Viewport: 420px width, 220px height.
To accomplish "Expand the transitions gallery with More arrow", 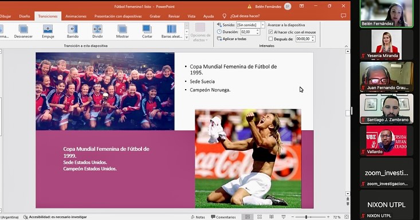I will pos(187,38).
